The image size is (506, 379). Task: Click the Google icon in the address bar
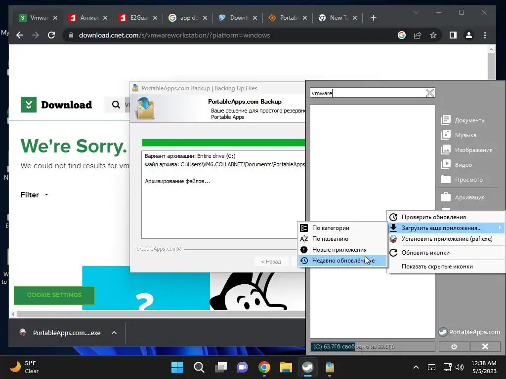click(401, 35)
